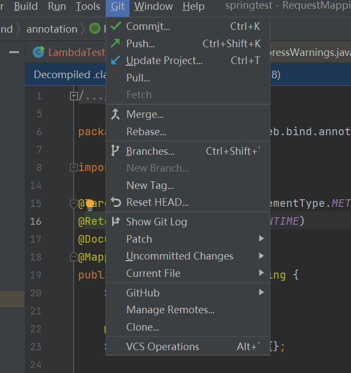Click the yellow lightbulb intention icon
Viewport: 351px width, 373px height.
(x=90, y=204)
